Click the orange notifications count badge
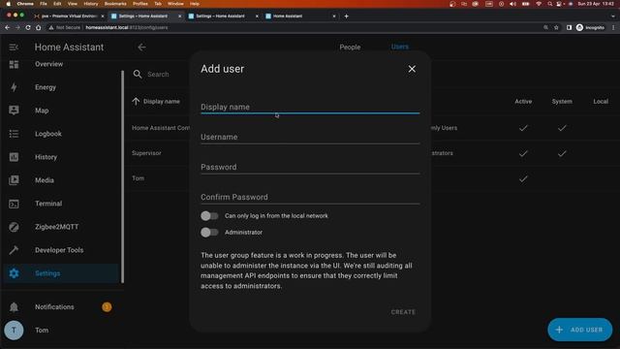 pos(107,307)
